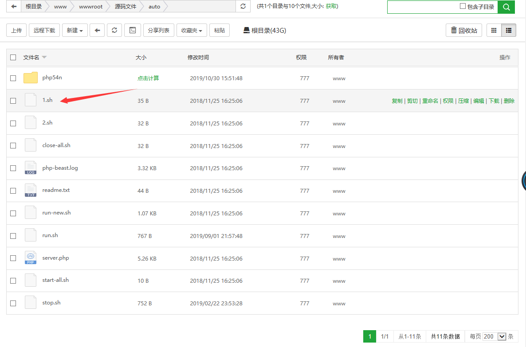Switch to list view layout

(x=509, y=30)
